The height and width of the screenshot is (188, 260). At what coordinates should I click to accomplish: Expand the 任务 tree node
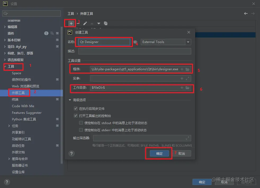click(x=9, y=126)
